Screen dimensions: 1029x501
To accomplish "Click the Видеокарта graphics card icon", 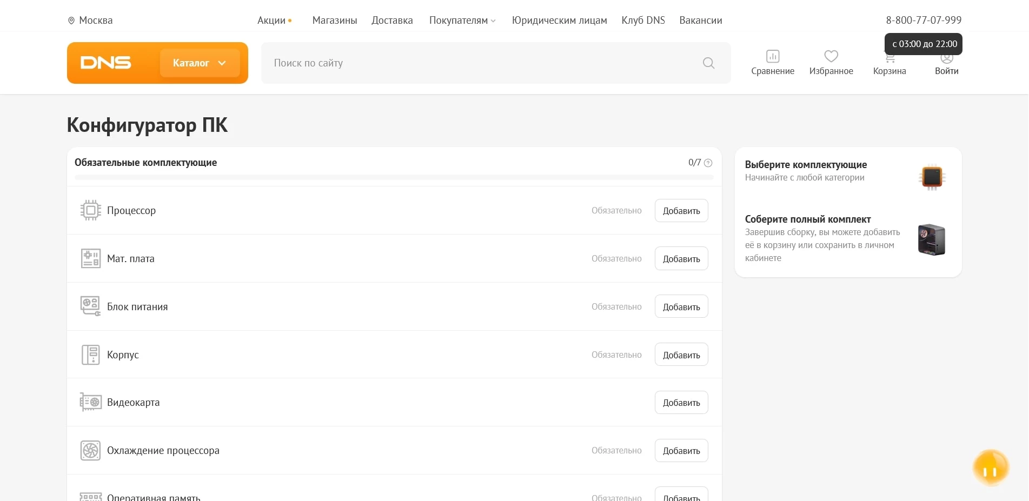I will 90,402.
